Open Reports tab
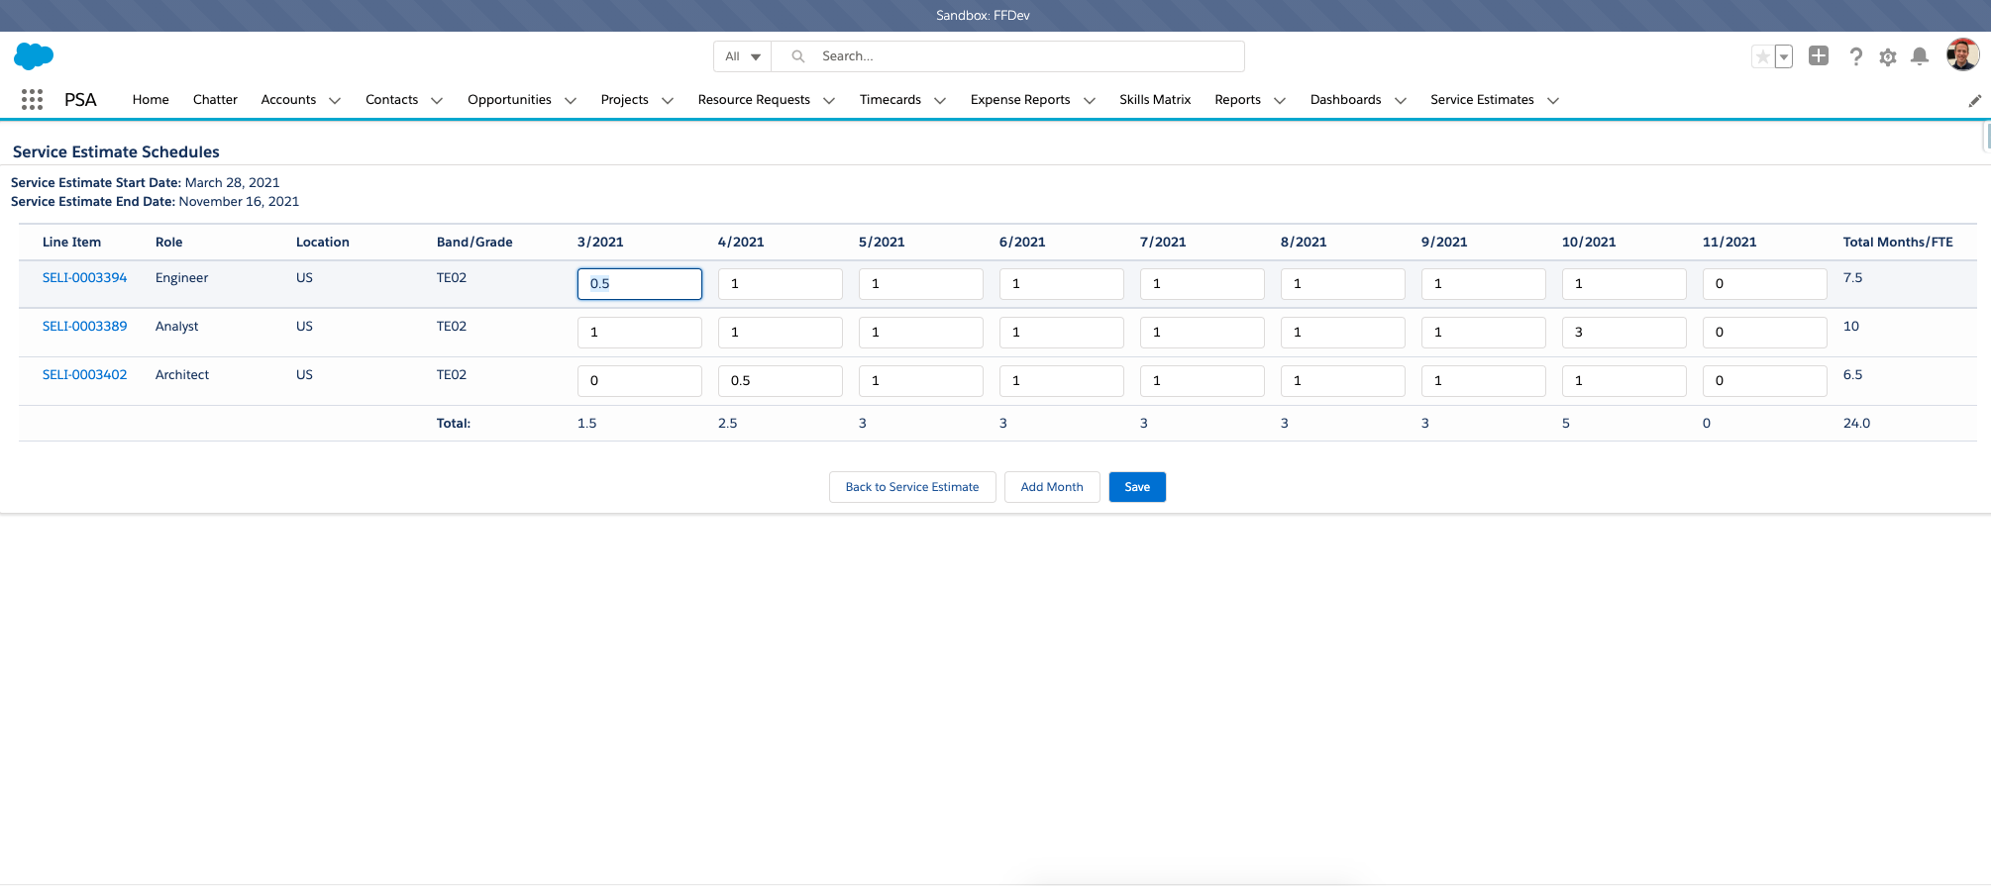 click(1238, 100)
